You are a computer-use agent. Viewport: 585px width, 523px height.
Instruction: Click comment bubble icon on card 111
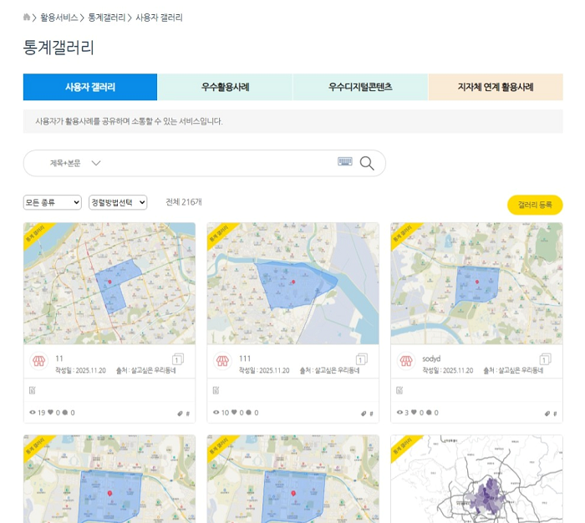point(248,412)
